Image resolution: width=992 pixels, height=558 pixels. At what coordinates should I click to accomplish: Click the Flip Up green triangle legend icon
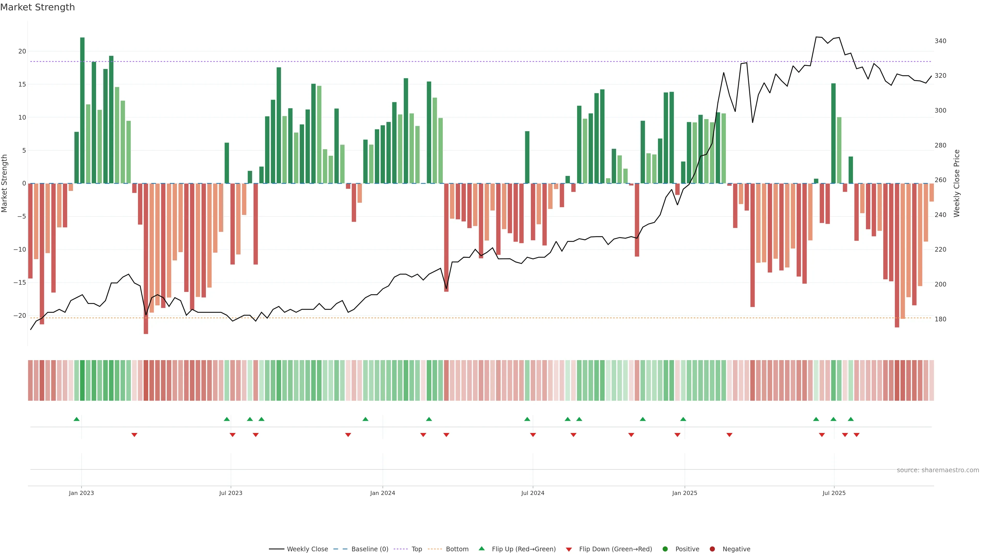(481, 548)
